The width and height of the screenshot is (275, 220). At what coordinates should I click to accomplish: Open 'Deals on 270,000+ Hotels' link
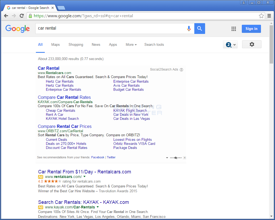click(66, 144)
